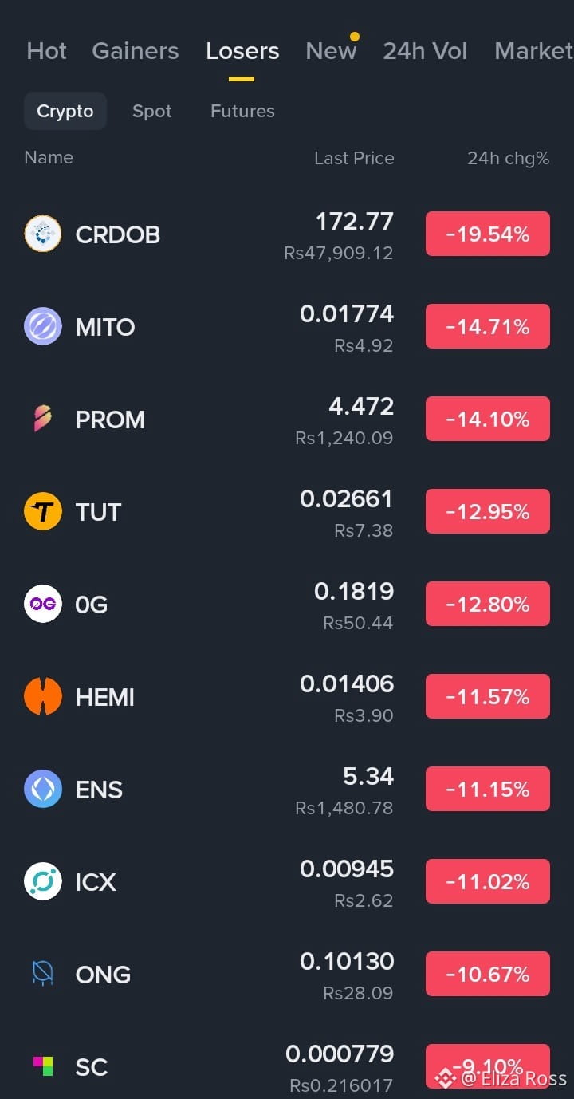
Task: Open the SC coin icon
Action: click(x=43, y=1066)
